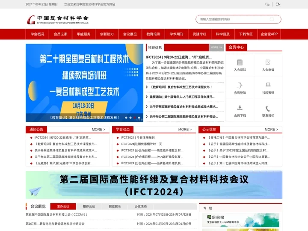This screenshot has height=231, width=308.
Task: Click the 入会申请 edit icon
Action: 268,62
